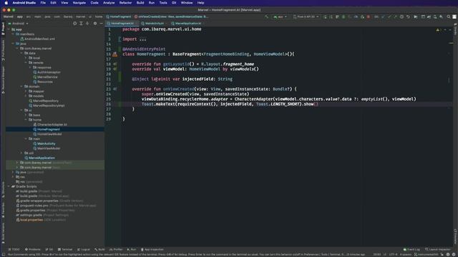Hide the Project panel with minus icon

[101, 24]
